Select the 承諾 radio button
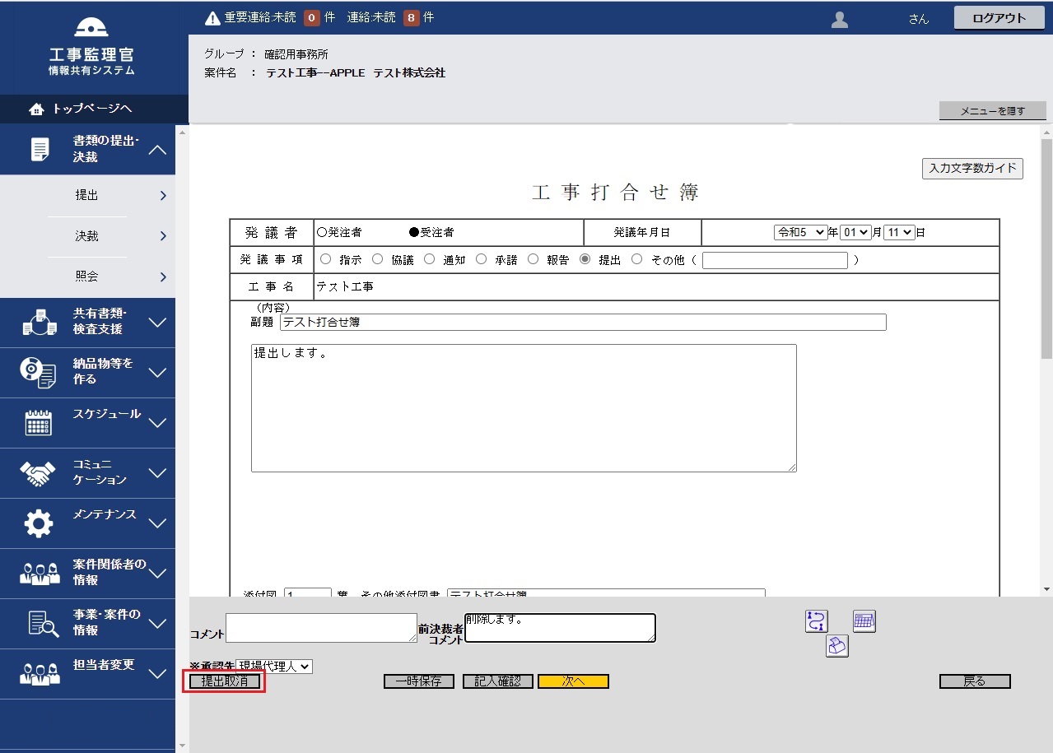Screen dimensions: 1053x753 [x=482, y=259]
